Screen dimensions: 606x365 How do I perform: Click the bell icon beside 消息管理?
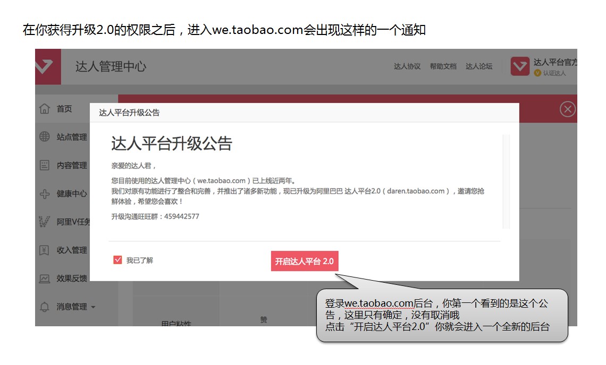pyautogui.click(x=45, y=307)
